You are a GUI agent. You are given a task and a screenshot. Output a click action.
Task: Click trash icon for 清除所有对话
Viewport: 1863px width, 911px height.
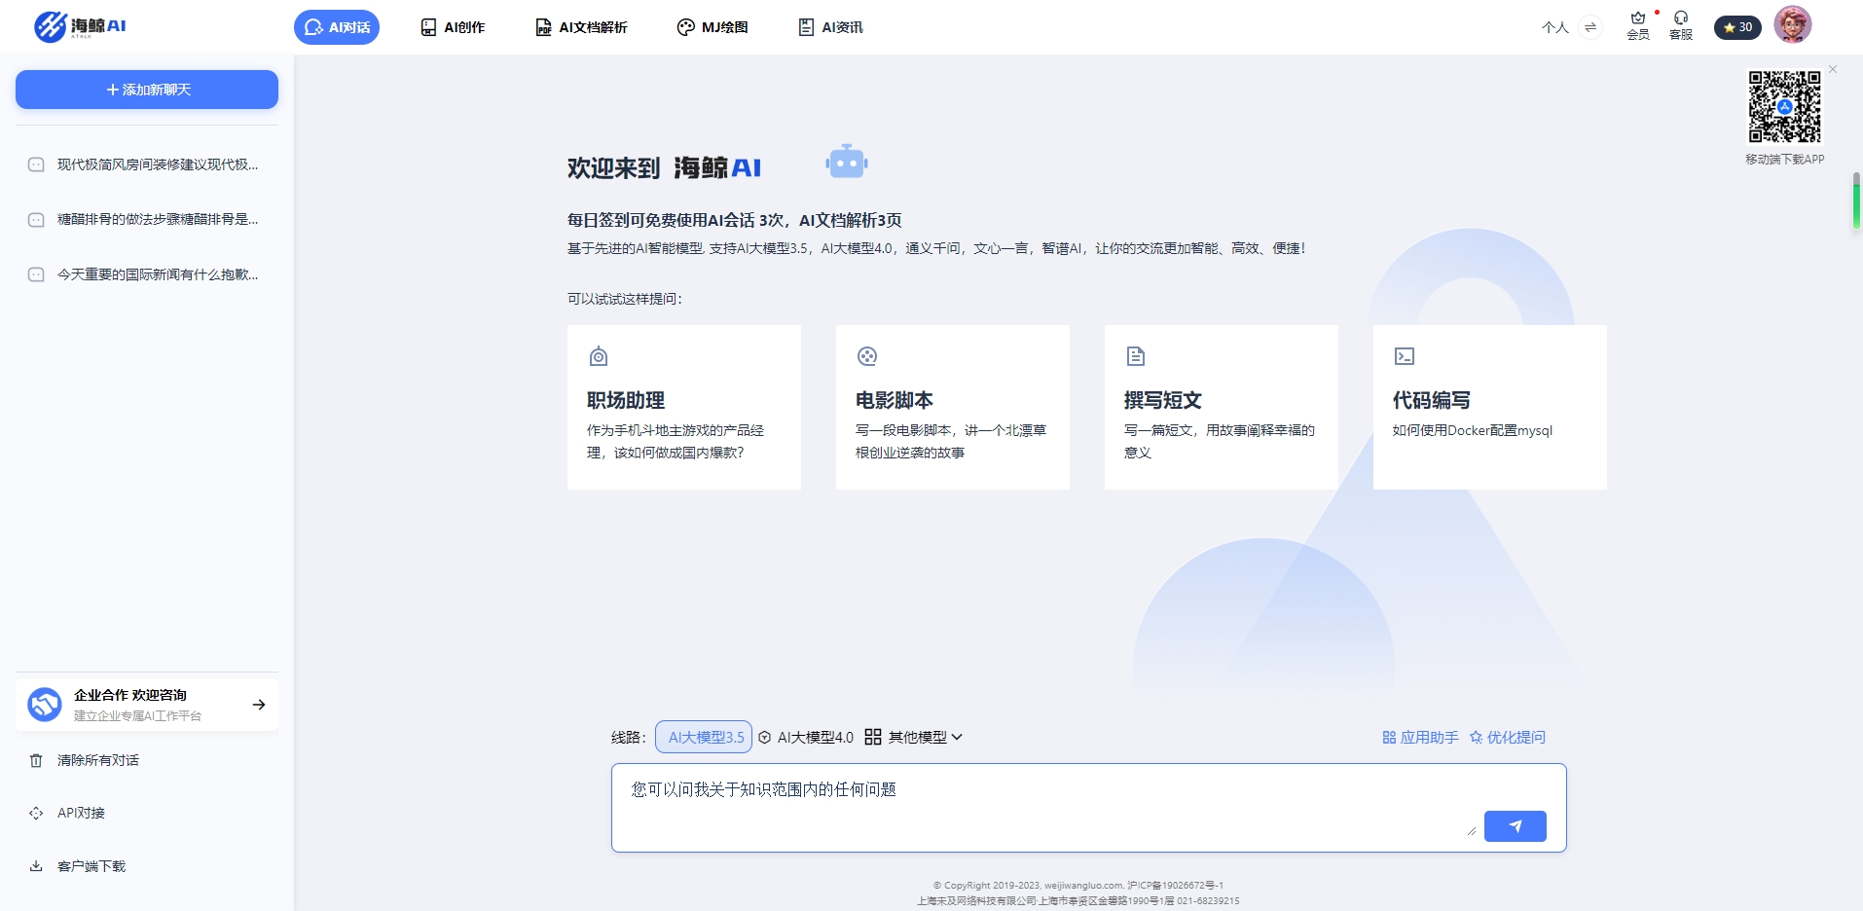click(36, 760)
